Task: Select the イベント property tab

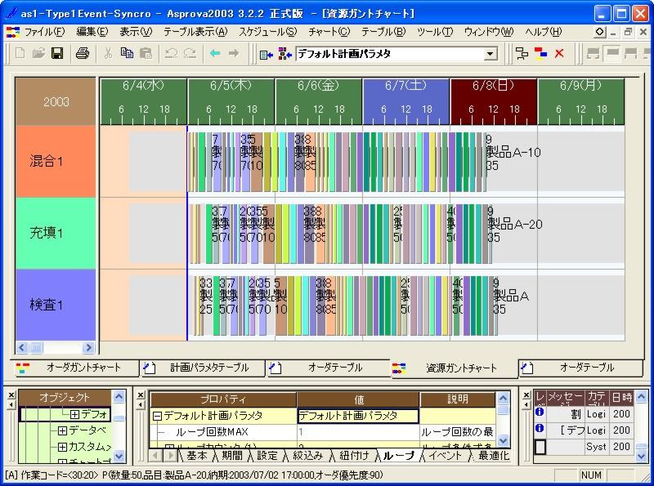Action: (445, 456)
